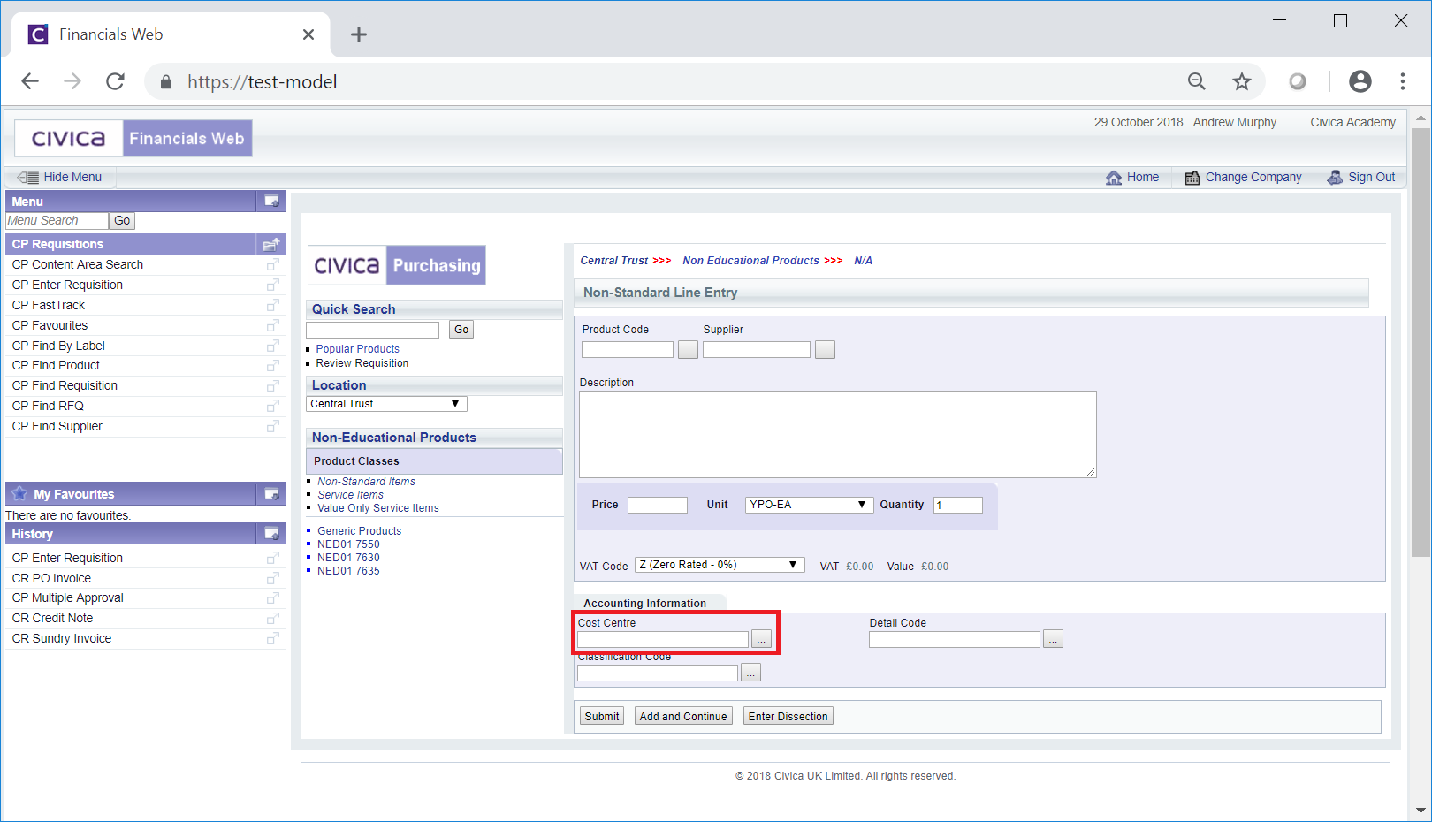This screenshot has height=822, width=1432.
Task: Open the Supplier lookup button
Action: [x=825, y=350]
